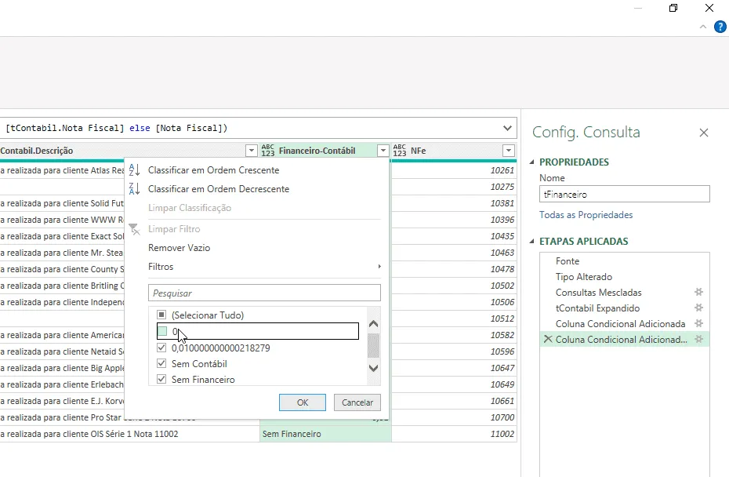This screenshot has height=477, width=729.
Task: Open NFe column filter dropdown
Action: click(x=509, y=151)
